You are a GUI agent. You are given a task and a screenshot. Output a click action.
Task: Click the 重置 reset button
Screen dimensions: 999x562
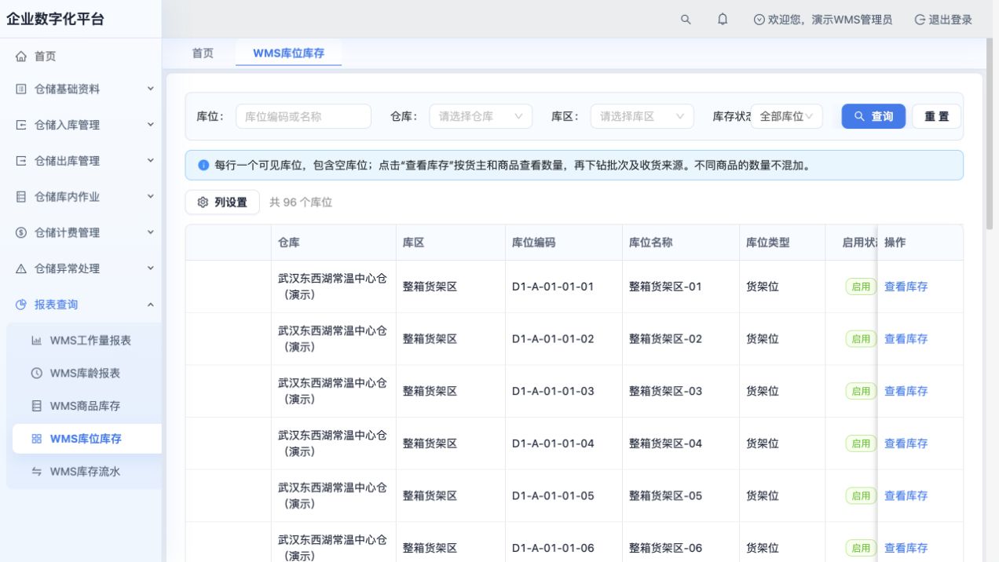tap(936, 116)
